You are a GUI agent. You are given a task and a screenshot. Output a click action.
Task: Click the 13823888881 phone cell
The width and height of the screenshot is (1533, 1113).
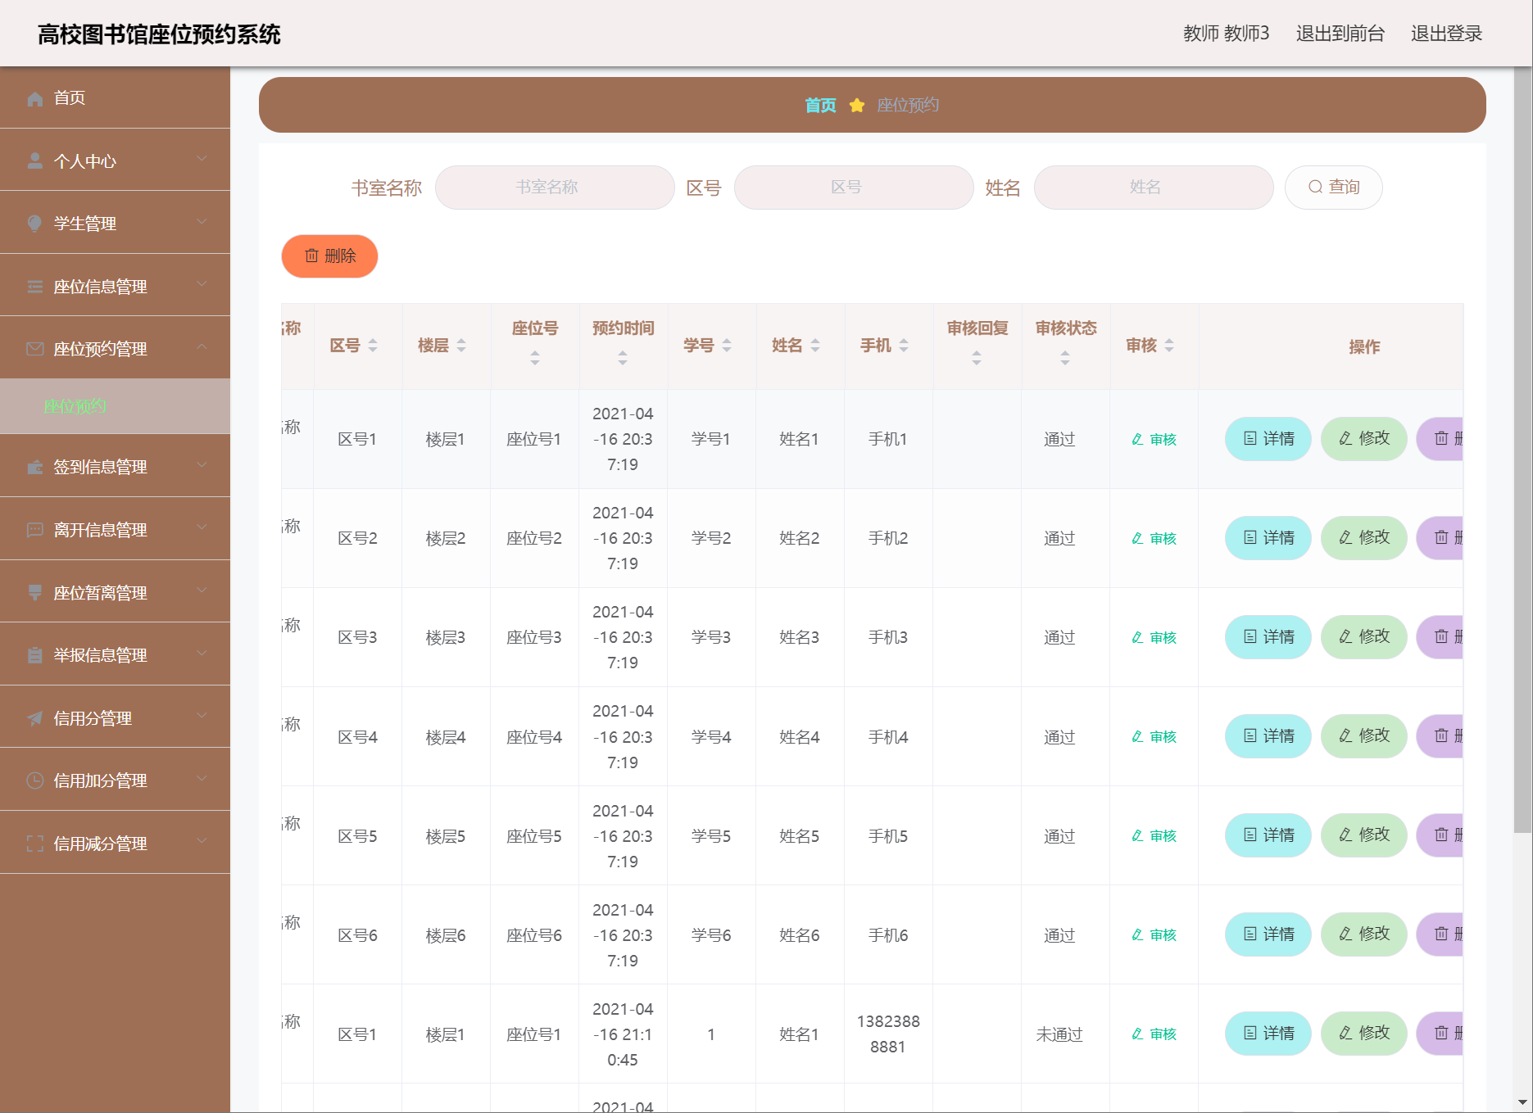pos(888,1034)
